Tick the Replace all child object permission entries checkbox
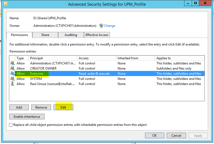This screenshot has width=214, height=144. click(x=11, y=125)
